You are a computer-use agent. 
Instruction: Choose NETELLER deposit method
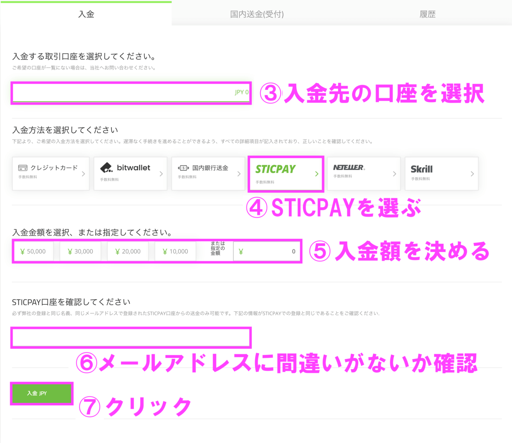pyautogui.click(x=364, y=174)
